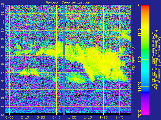The height and width of the screenshot is (120, 161).
Task: Click the gray vertical data-gap bar
Action: coord(64,60)
